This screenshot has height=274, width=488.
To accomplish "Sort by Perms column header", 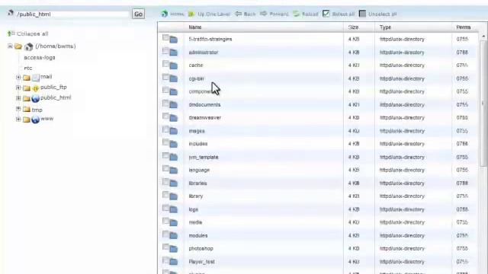I will (464, 27).
